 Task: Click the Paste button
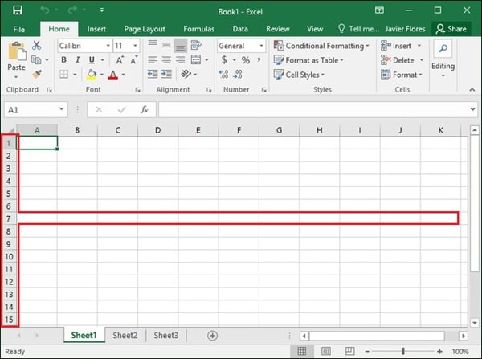tap(16, 60)
